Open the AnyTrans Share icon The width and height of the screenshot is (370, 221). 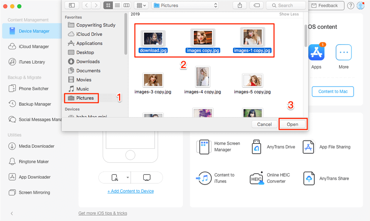(x=309, y=178)
